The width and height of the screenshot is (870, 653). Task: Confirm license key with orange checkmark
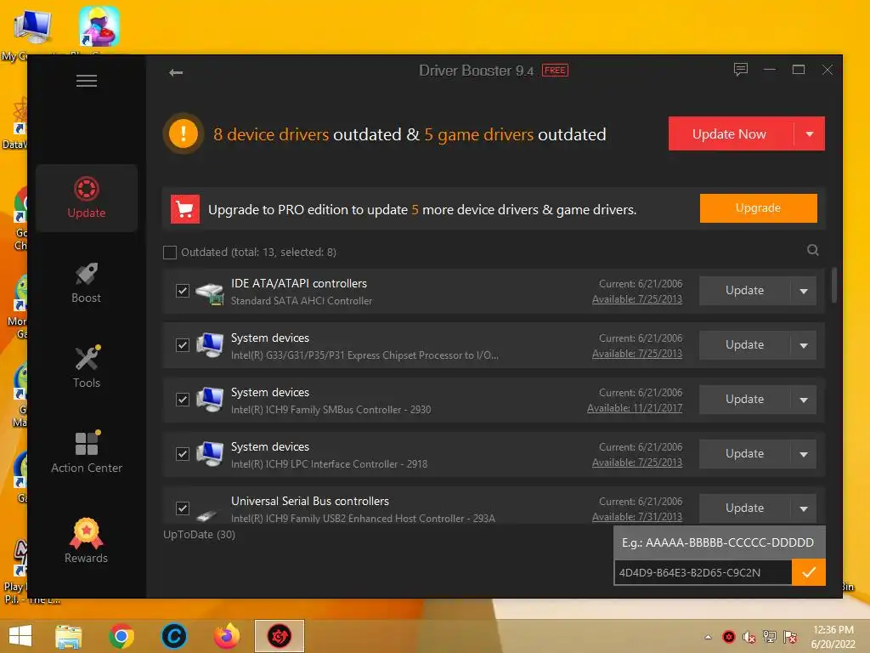point(809,572)
